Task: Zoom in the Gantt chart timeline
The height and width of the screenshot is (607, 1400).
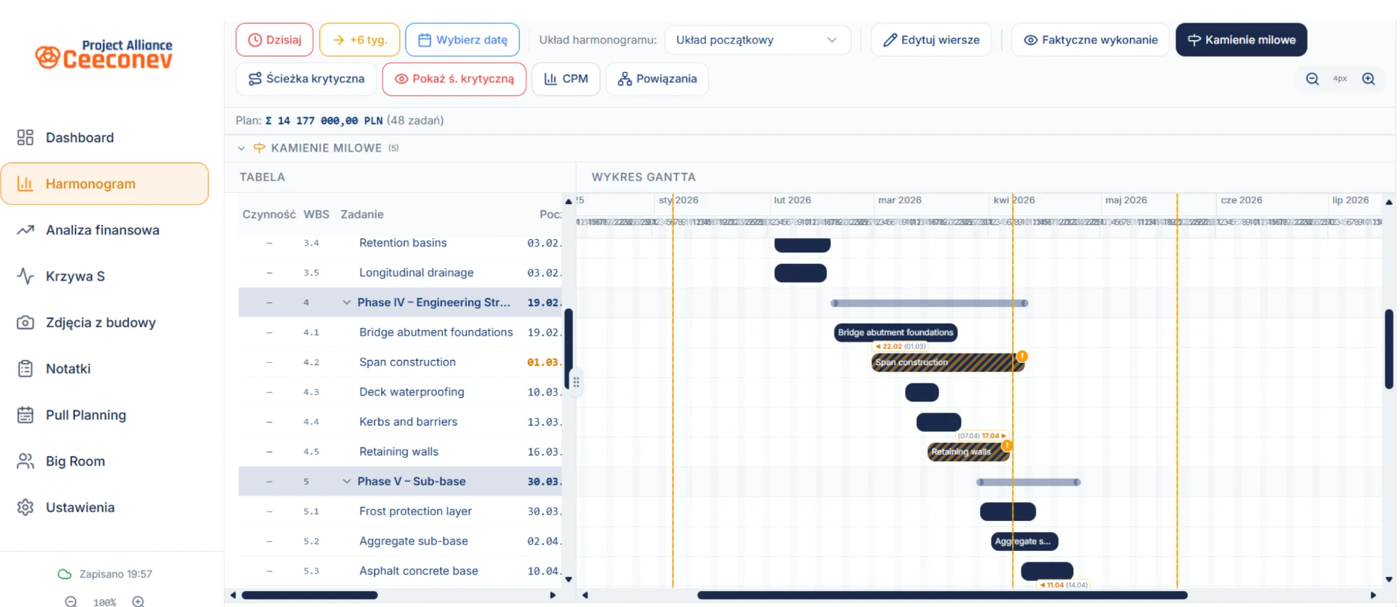Action: tap(1369, 79)
